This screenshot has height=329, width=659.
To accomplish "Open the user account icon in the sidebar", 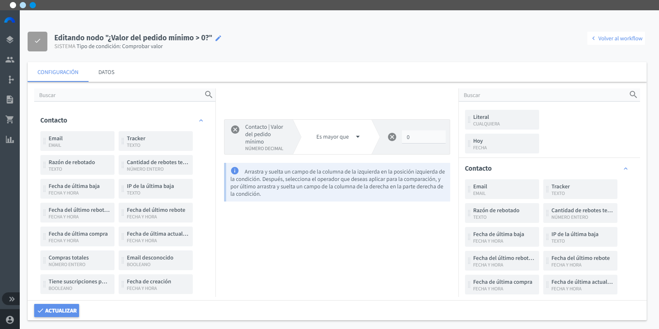I will click(10, 320).
